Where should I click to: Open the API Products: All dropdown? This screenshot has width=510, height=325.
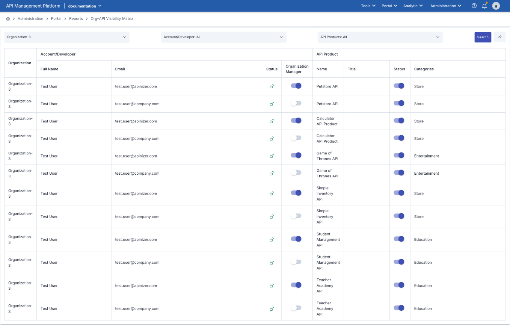click(x=380, y=37)
